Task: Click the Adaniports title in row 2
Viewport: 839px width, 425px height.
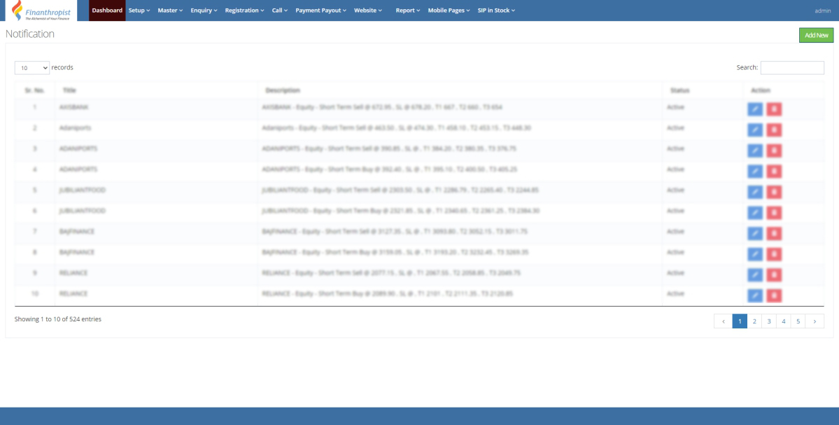Action: pos(75,128)
